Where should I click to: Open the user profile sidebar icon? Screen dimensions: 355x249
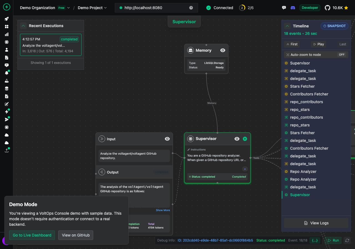[x=7, y=50]
